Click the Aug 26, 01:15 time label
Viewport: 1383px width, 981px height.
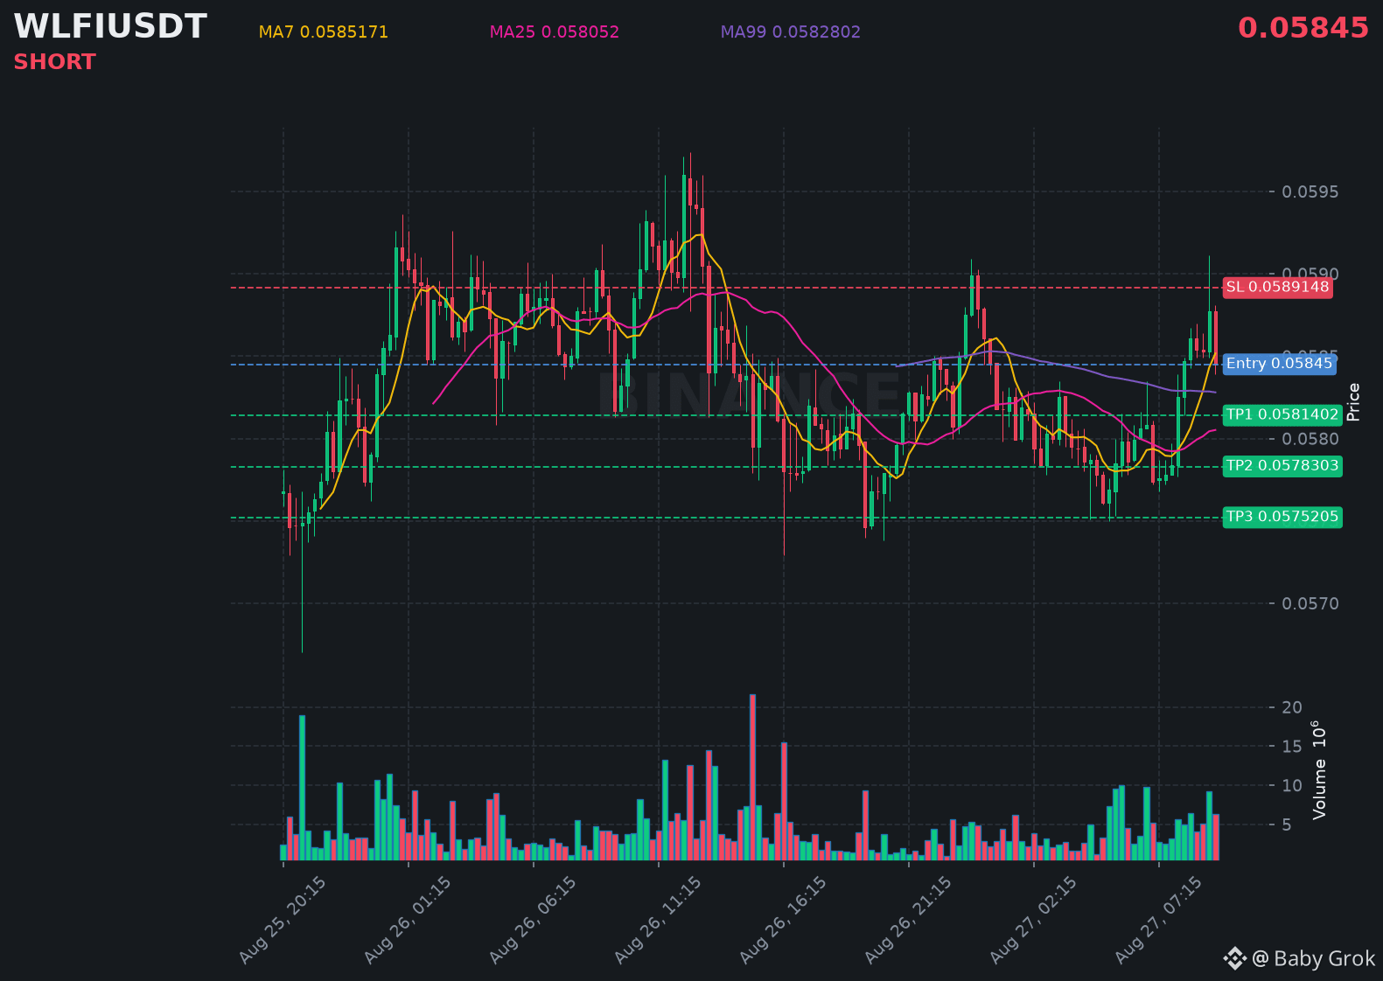(408, 921)
